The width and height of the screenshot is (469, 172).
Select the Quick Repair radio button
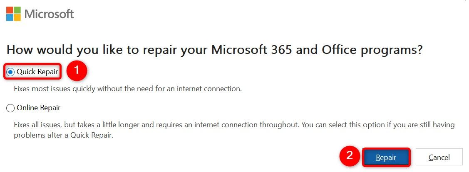pyautogui.click(x=11, y=72)
